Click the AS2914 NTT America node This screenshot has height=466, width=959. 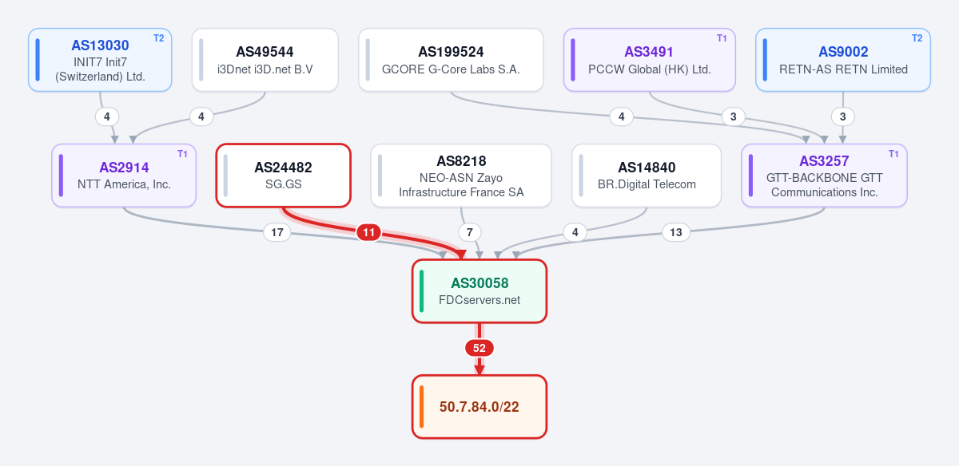click(x=124, y=176)
